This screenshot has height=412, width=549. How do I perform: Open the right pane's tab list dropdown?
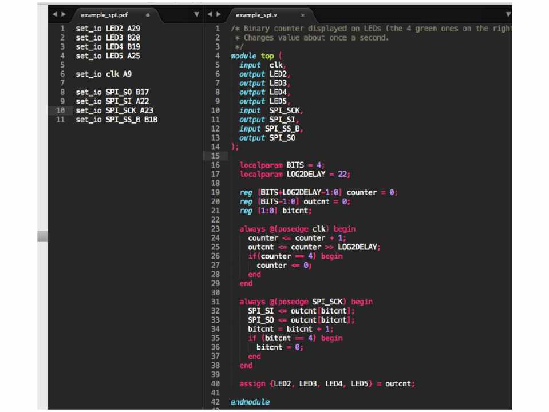pos(508,13)
